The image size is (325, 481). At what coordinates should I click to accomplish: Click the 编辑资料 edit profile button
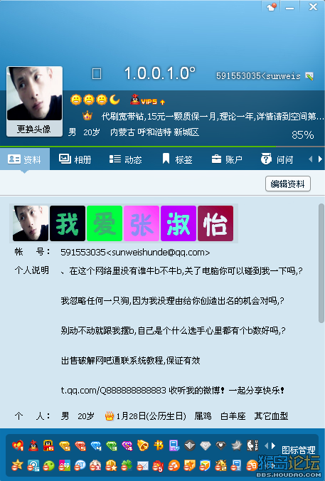(288, 184)
